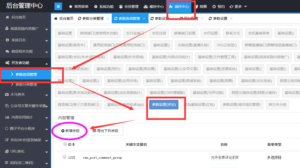The width and height of the screenshot is (300, 168).
Task: Click the home icon beside 后台首页 in sidebar
Action: tap(7, 17)
